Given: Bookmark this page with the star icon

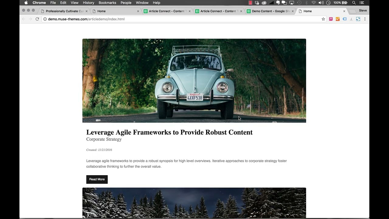Looking at the screenshot, I should (323, 19).
